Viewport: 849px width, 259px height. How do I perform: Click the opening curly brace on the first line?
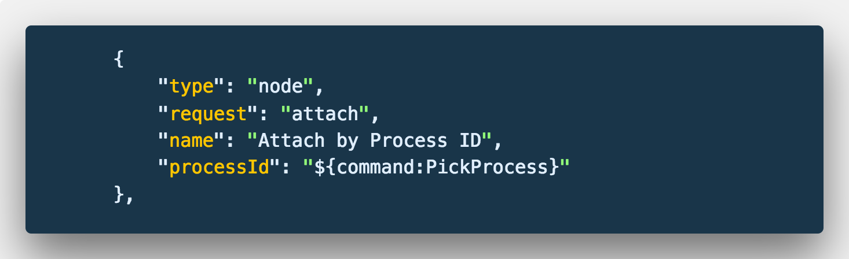click(119, 60)
